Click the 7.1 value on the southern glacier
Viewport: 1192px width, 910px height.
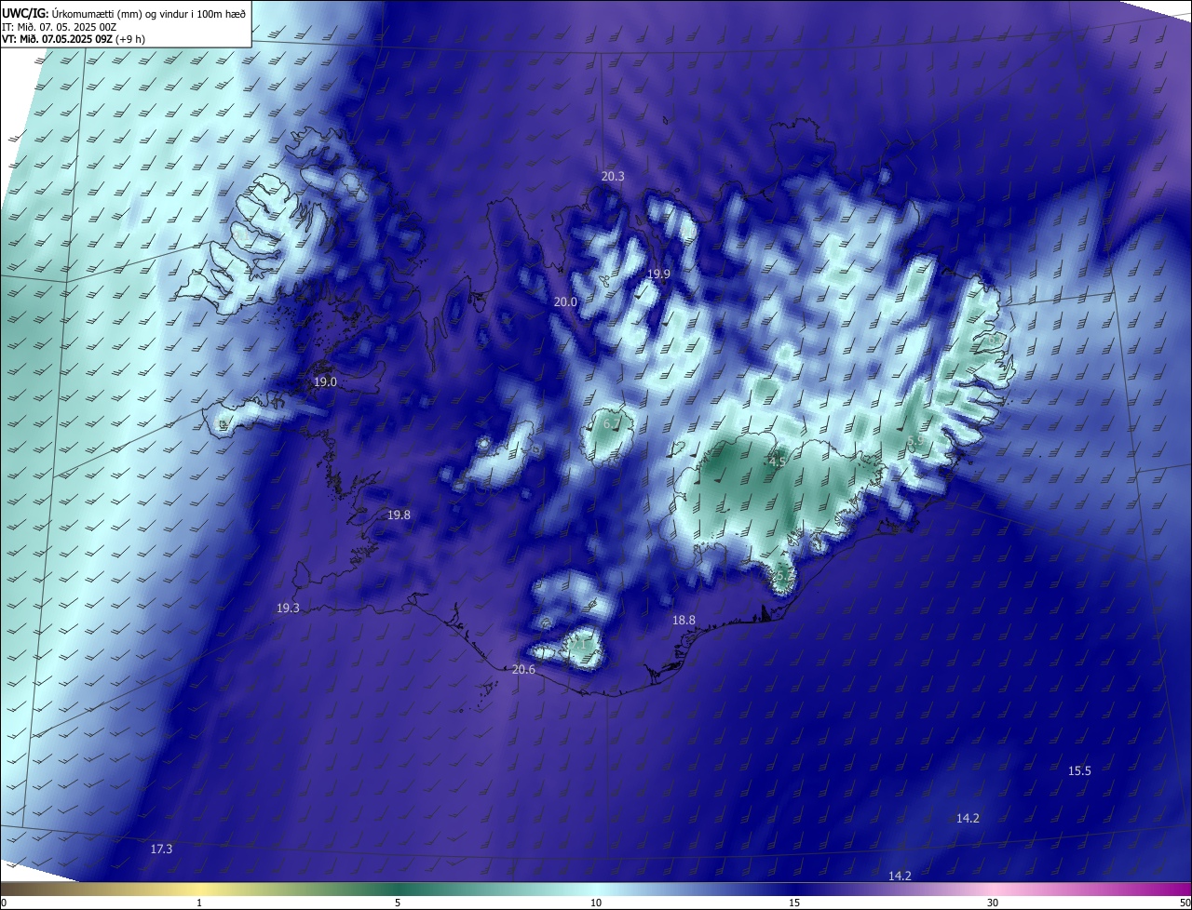pyautogui.click(x=578, y=643)
